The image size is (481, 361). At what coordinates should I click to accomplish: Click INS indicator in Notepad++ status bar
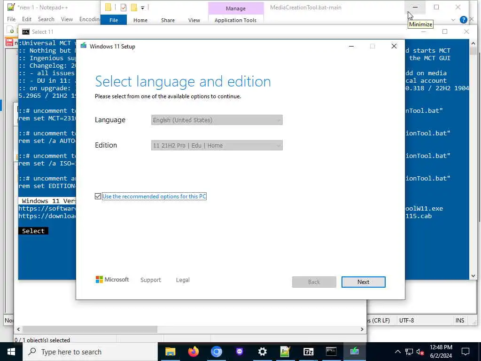pos(459,320)
